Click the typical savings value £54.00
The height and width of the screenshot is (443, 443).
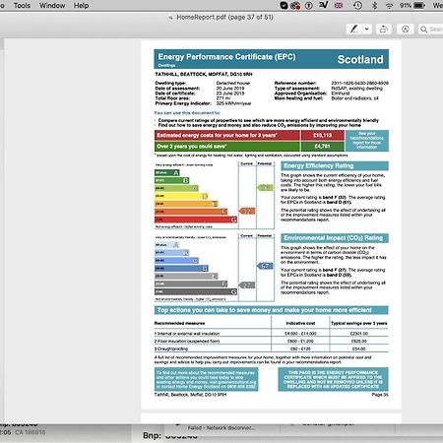pos(359,348)
